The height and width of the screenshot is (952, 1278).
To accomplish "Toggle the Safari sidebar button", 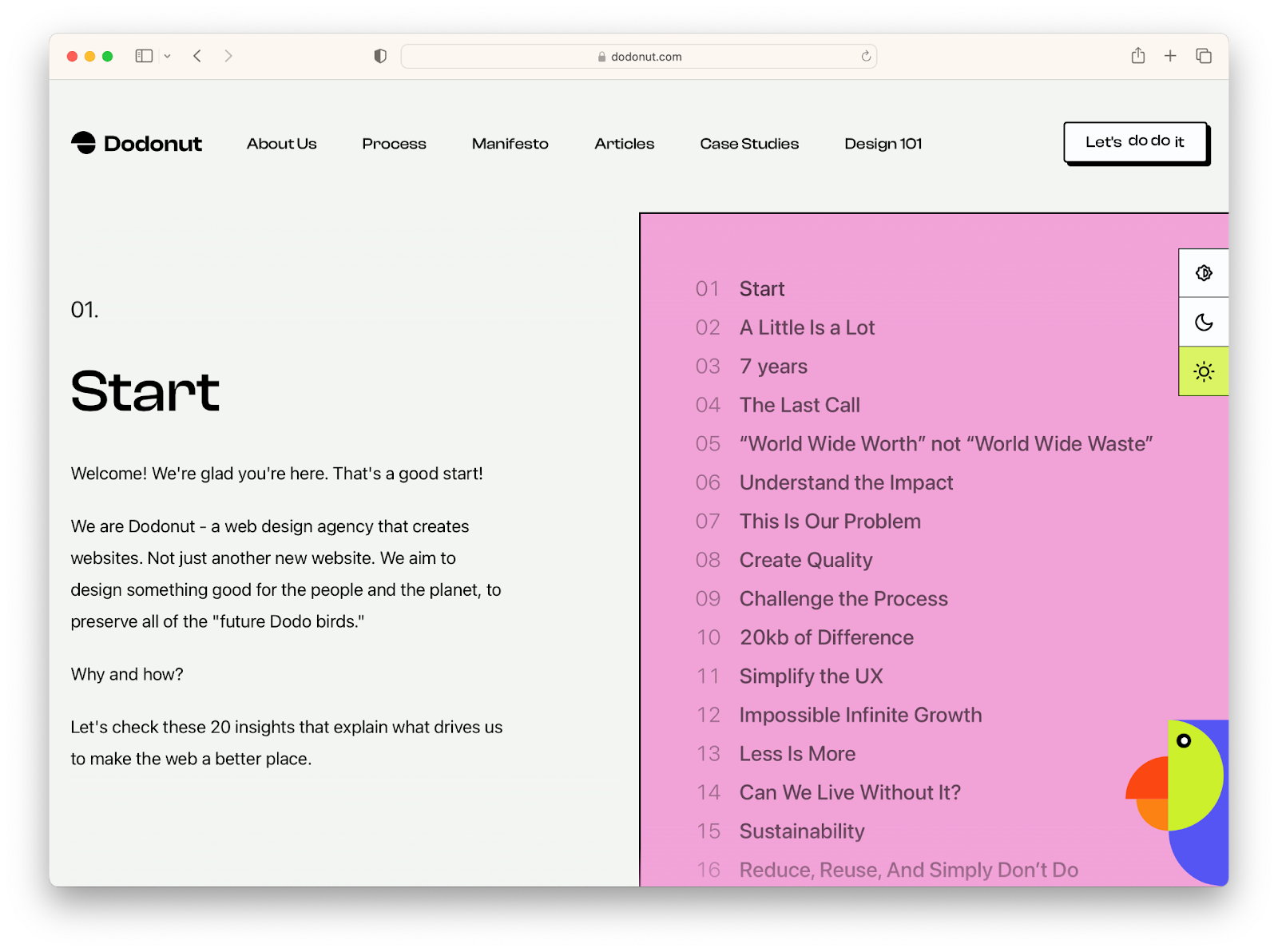I will click(x=144, y=56).
